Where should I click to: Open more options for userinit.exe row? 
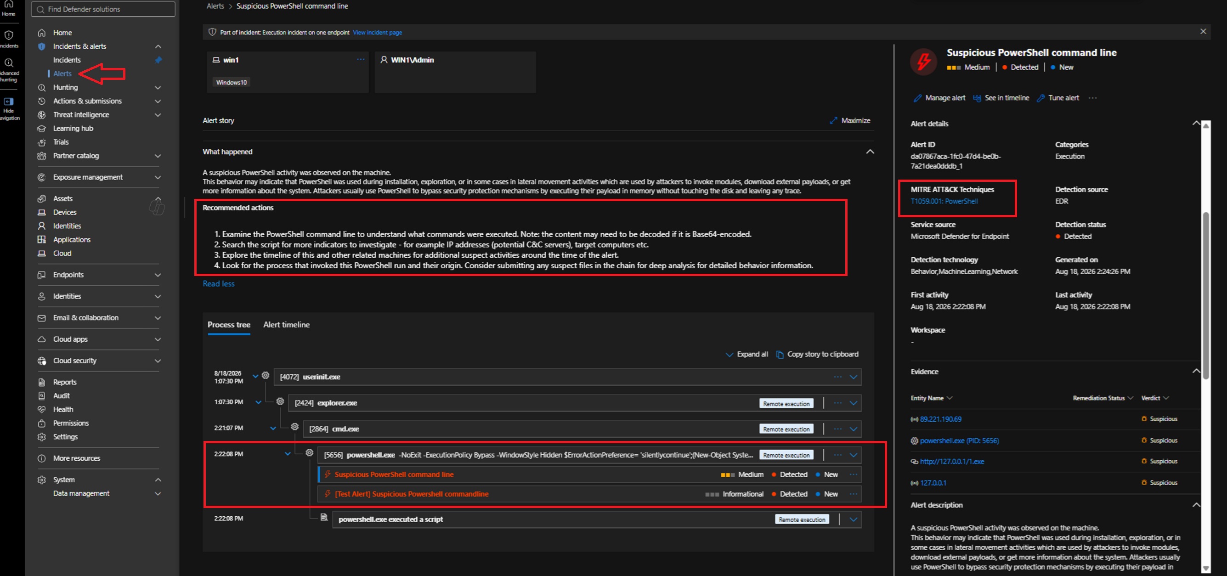(x=837, y=377)
